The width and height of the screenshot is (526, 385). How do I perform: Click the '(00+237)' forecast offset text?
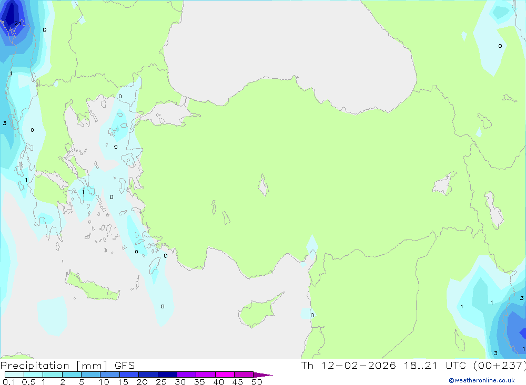[x=500, y=366]
